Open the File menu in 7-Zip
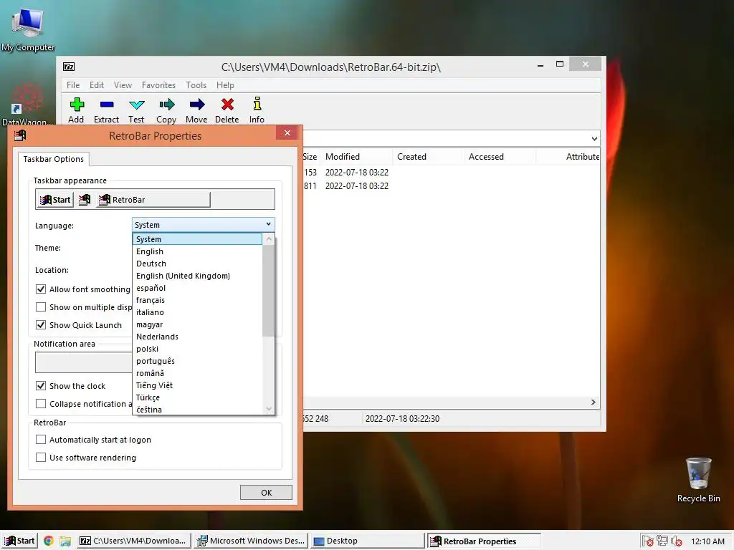The image size is (734, 550). pyautogui.click(x=73, y=85)
